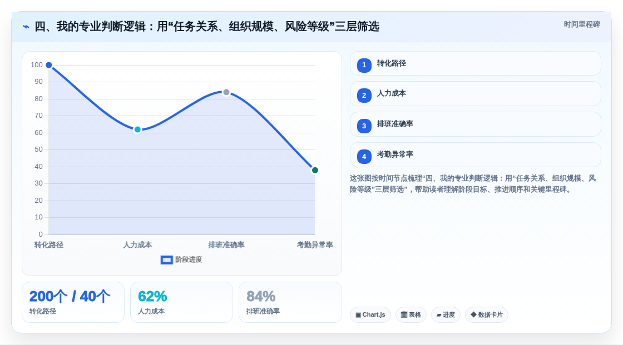Click the 数据卡片 tag
This screenshot has height=345, width=623.
coord(487,315)
